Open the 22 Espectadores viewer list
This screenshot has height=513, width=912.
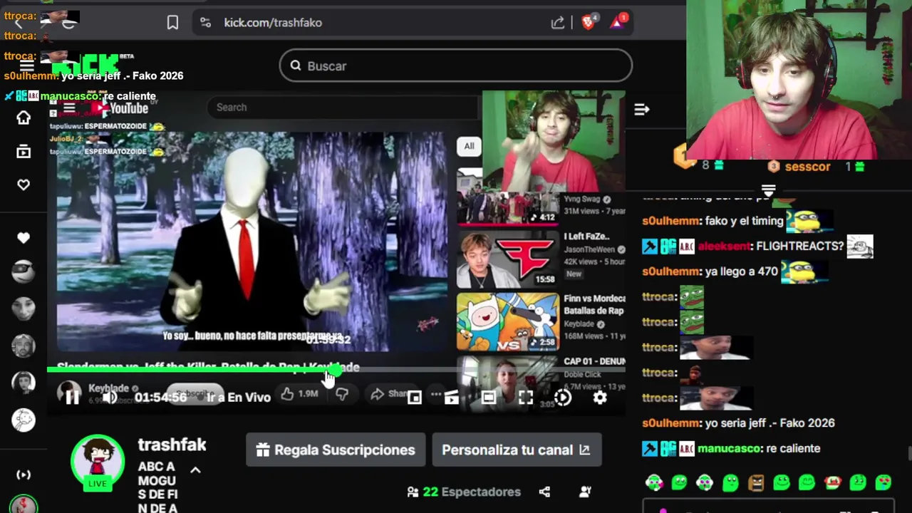pos(464,492)
